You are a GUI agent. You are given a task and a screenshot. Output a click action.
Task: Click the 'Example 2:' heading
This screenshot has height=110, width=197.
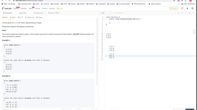[6, 76]
